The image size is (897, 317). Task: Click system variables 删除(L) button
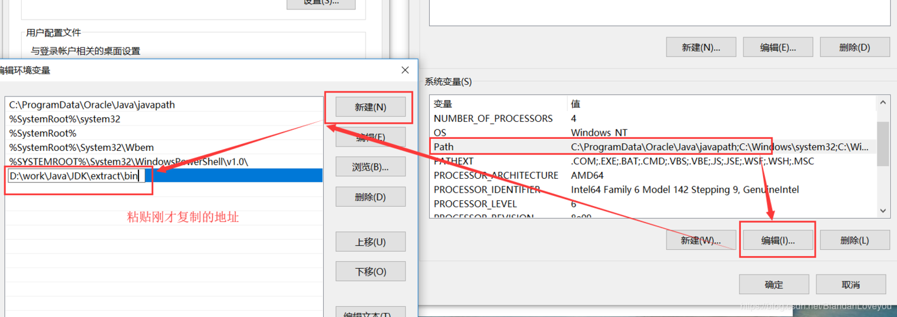point(854,240)
